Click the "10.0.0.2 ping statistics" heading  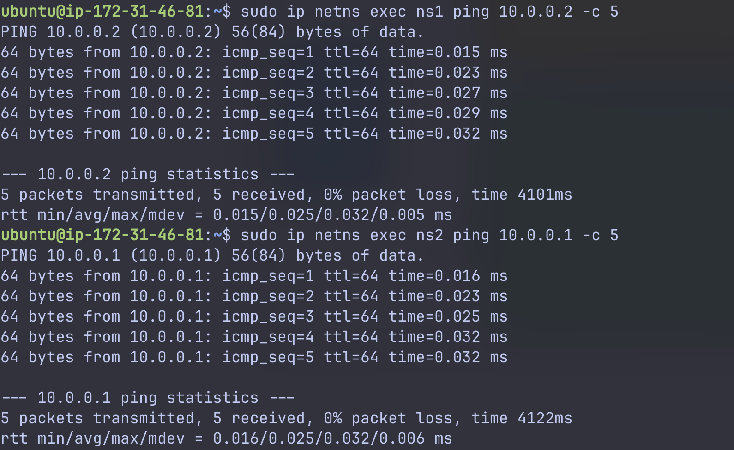pyautogui.click(x=147, y=174)
